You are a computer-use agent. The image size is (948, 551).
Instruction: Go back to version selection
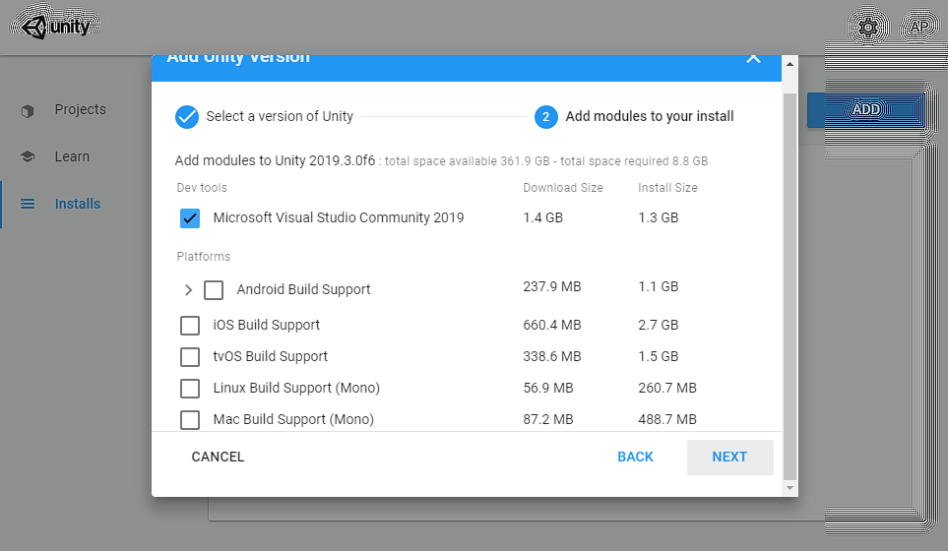635,457
